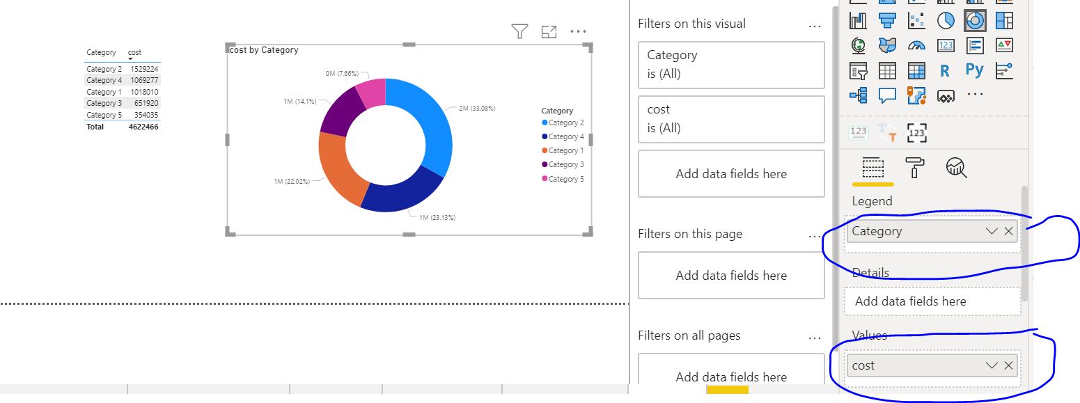
Task: Select the Q&A speech bubble visual
Action: pyautogui.click(x=886, y=95)
